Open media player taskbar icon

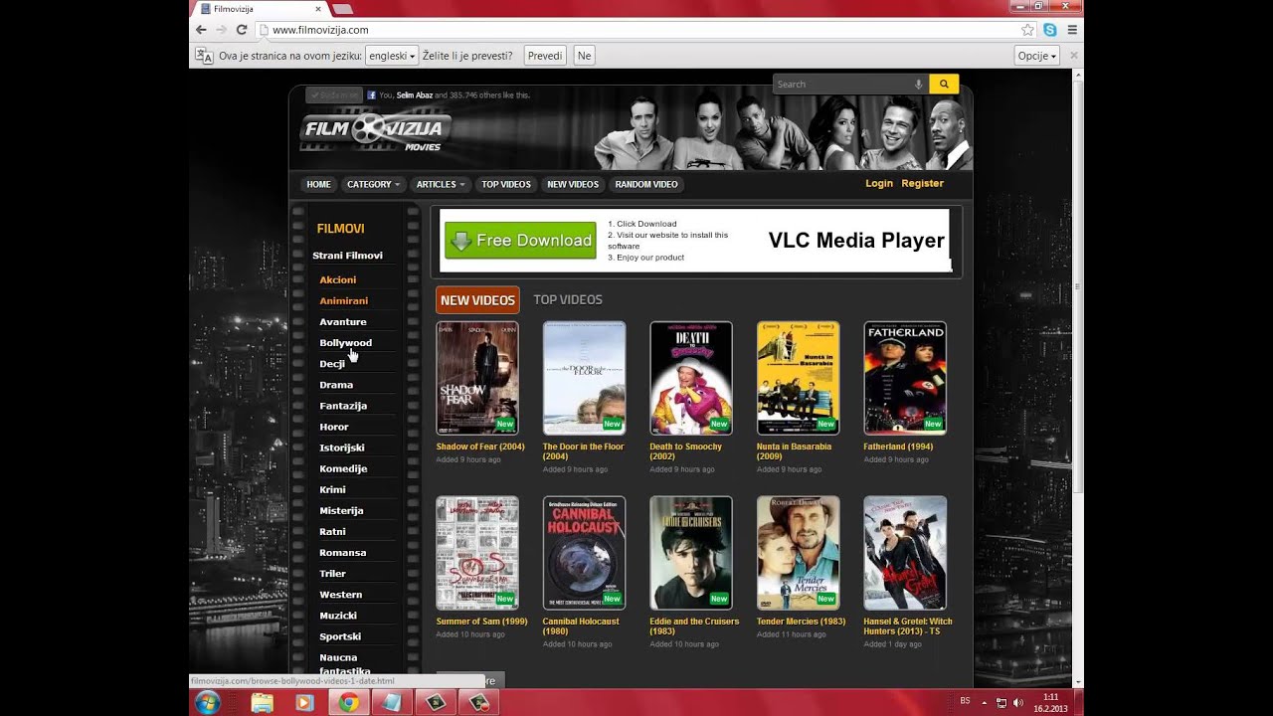(x=305, y=702)
